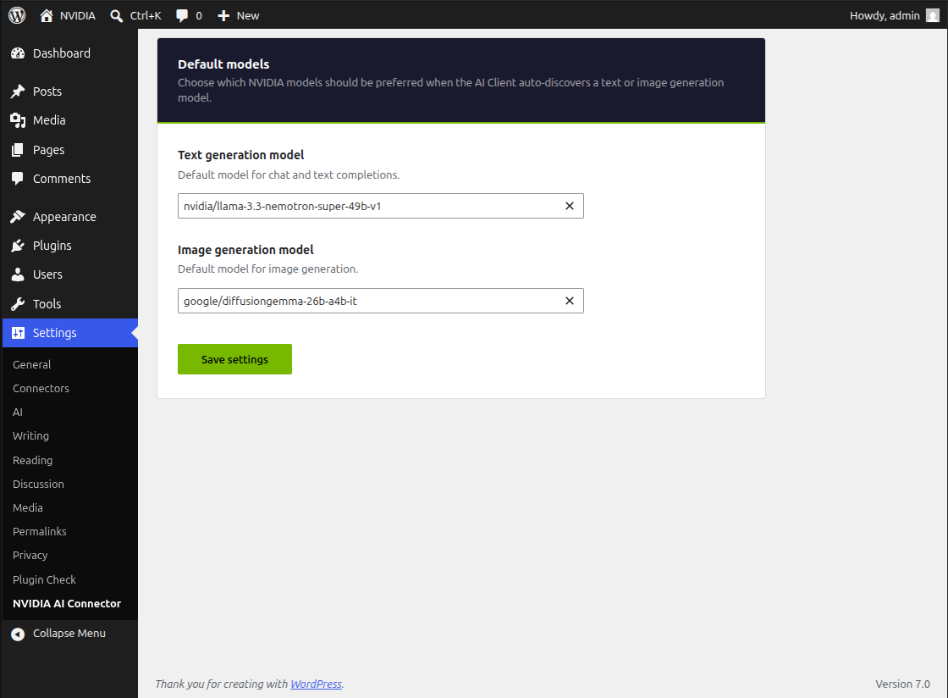Click the Appearance paintbrush icon
The height and width of the screenshot is (698, 948).
18,217
